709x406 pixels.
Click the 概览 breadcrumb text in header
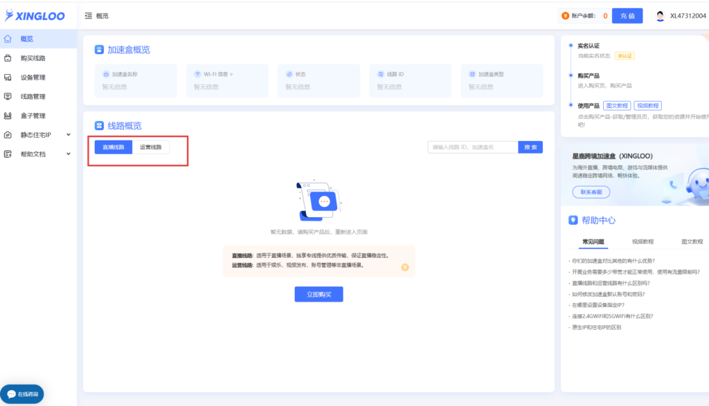102,16
